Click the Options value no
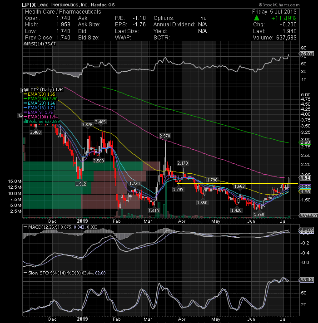 tap(204, 18)
